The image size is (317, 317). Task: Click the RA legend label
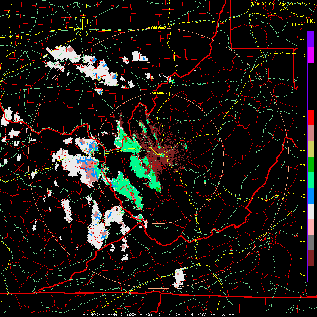click(x=302, y=180)
